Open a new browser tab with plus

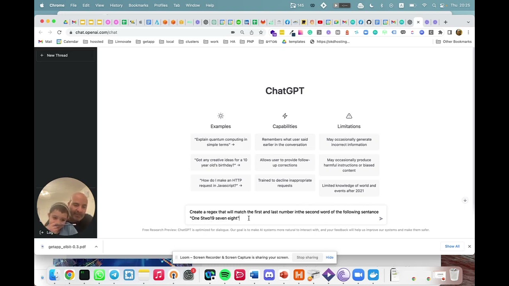point(445,22)
